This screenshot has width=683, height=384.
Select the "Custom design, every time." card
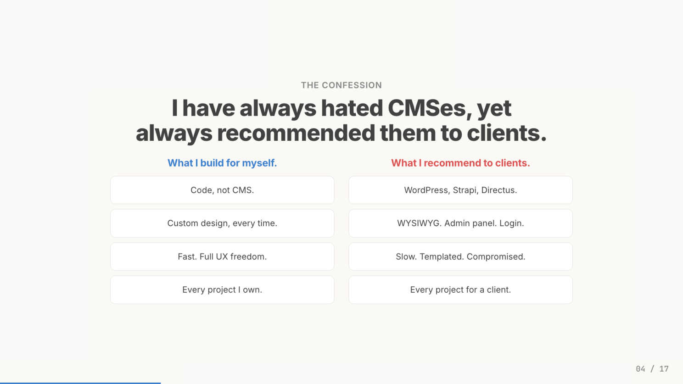(x=222, y=223)
